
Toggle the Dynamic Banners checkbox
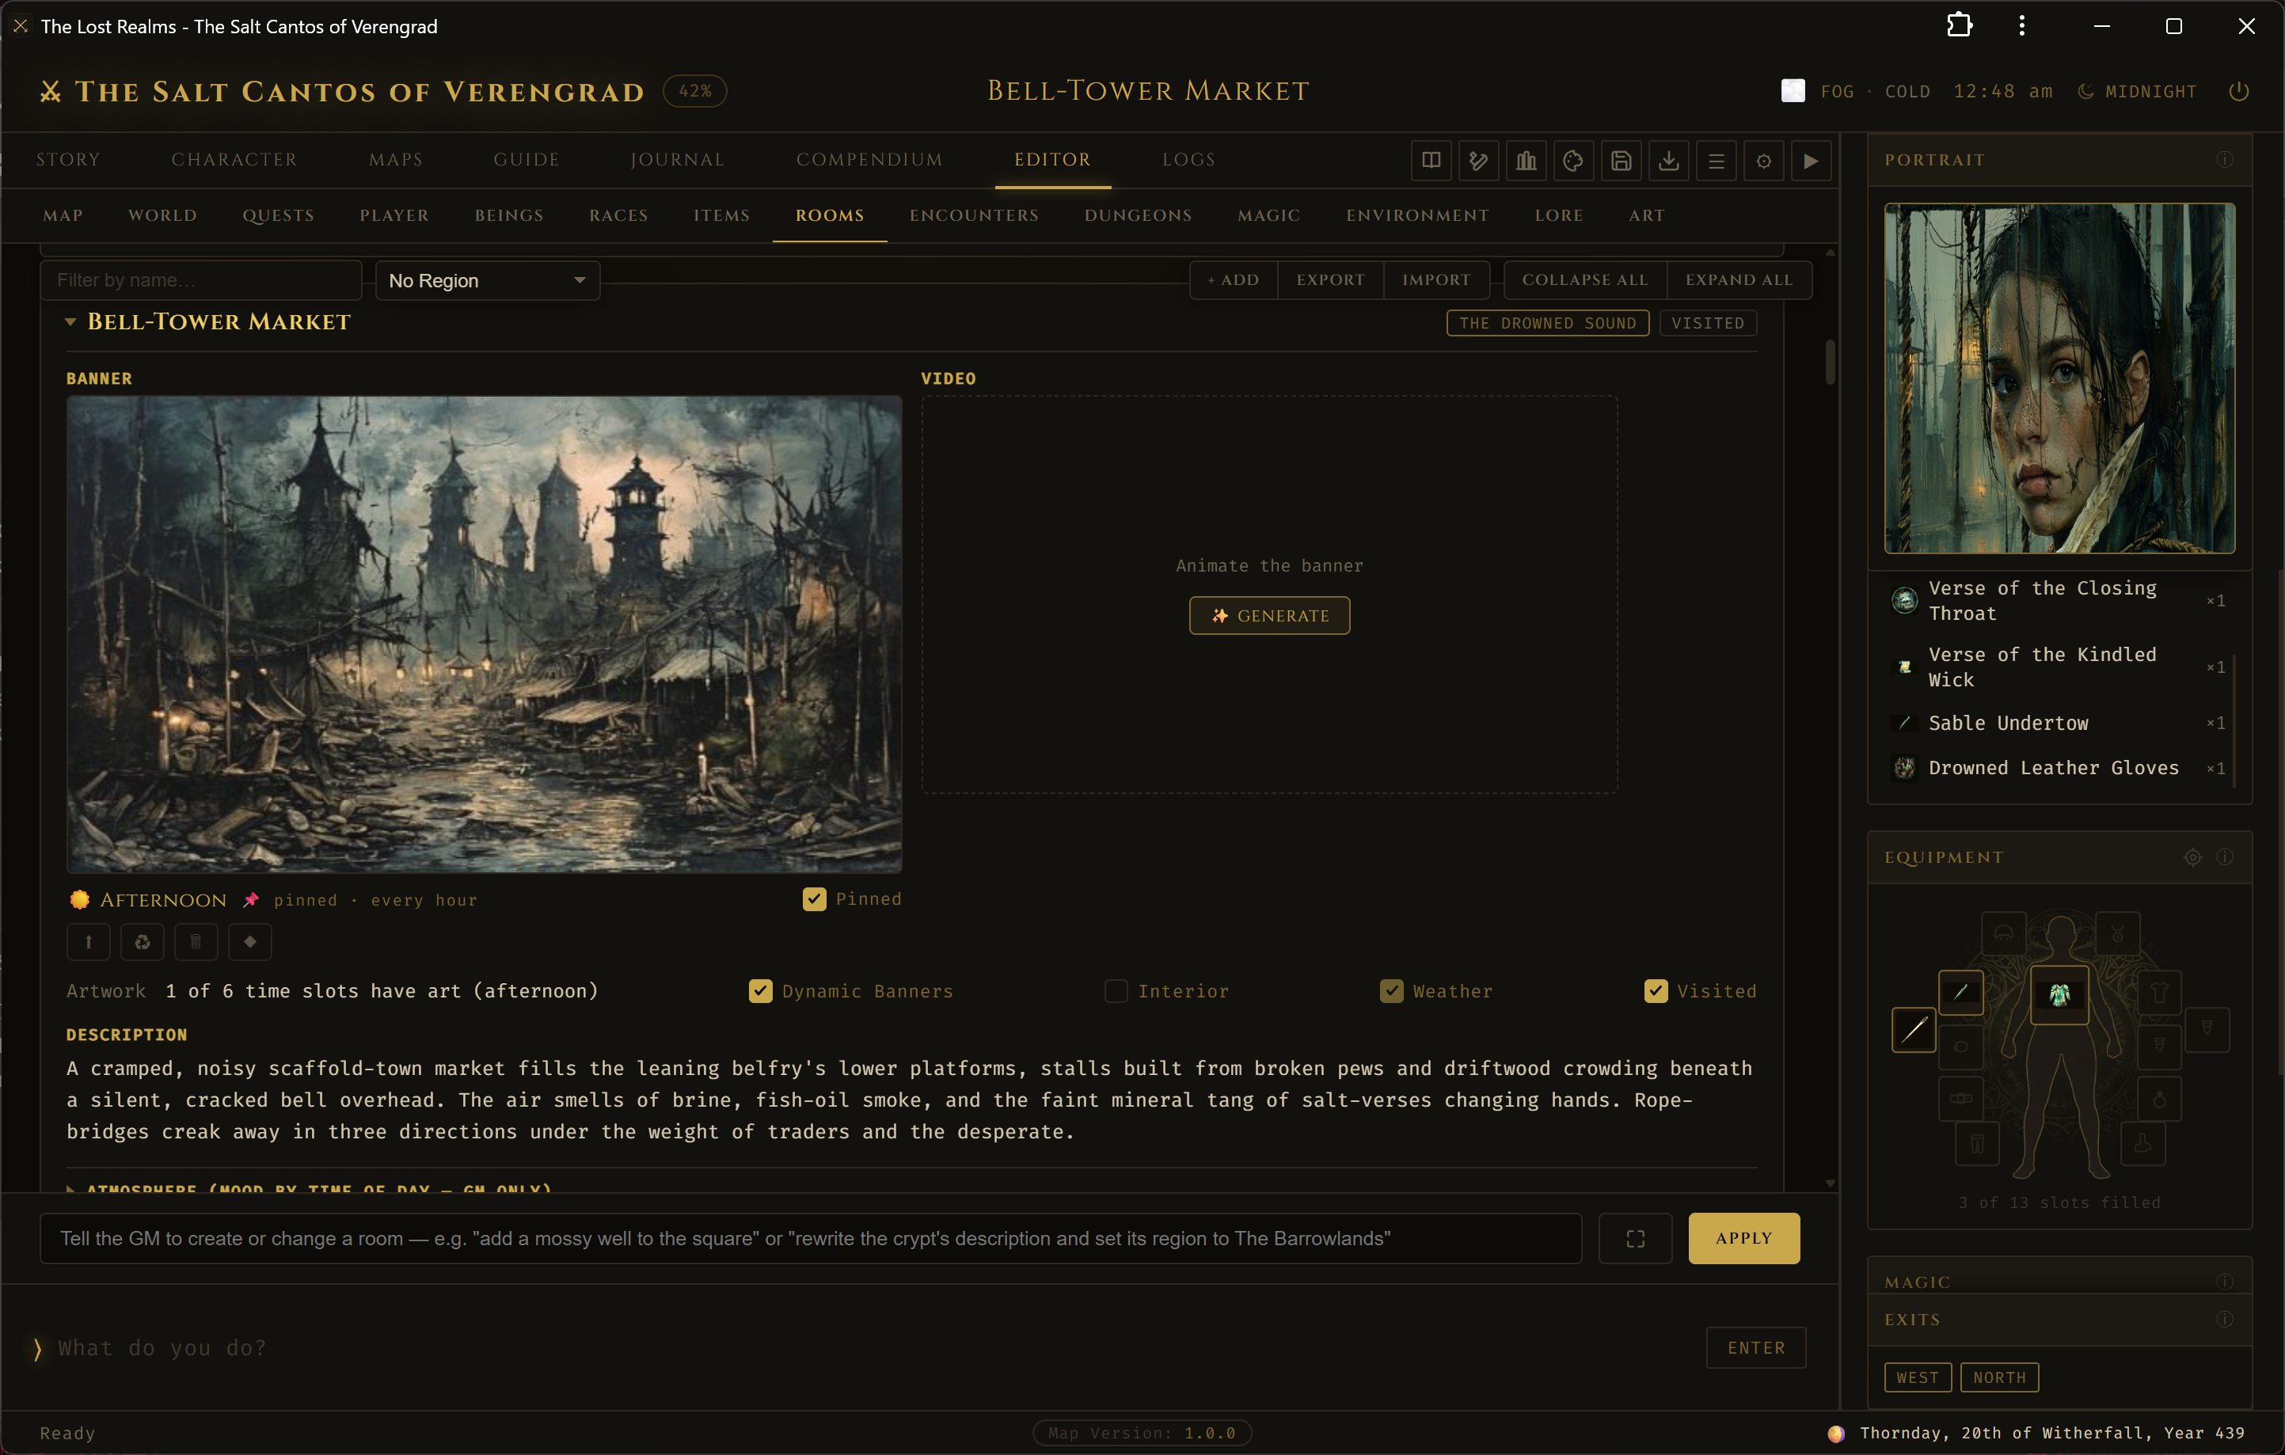(760, 991)
